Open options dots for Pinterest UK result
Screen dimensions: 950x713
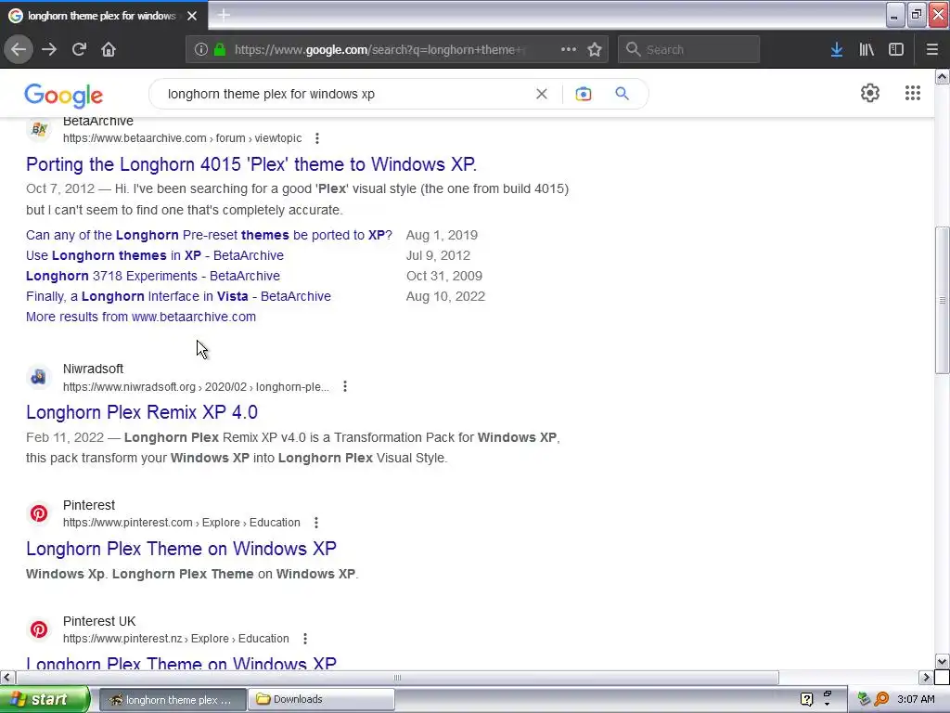coord(304,639)
